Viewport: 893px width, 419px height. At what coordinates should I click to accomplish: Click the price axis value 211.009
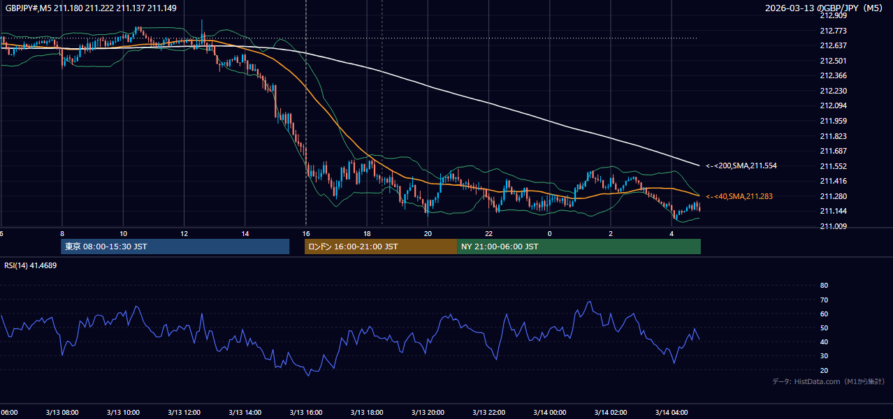tap(833, 227)
